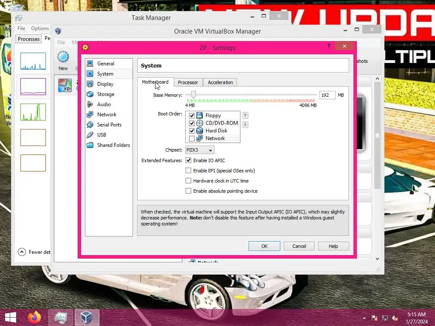Select the green Disk performance graph thumbnail
Image resolution: width=435 pixels, height=326 pixels.
tap(33, 112)
